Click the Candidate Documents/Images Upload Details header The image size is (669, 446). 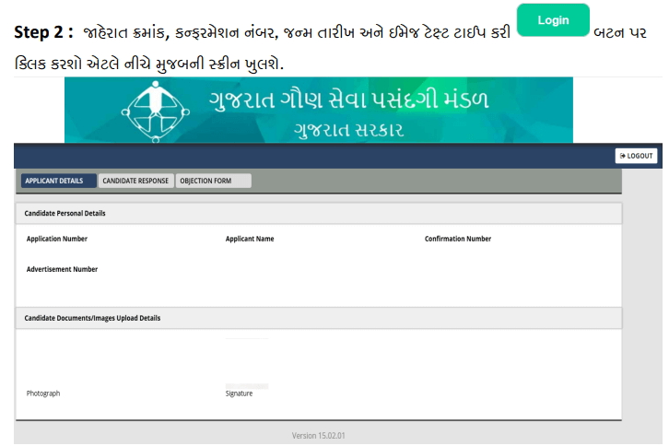point(92,318)
